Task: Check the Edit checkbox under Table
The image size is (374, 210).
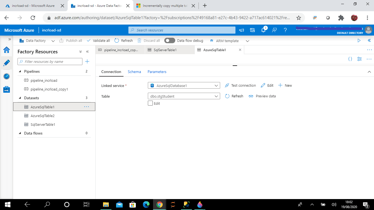Action: (x=150, y=103)
